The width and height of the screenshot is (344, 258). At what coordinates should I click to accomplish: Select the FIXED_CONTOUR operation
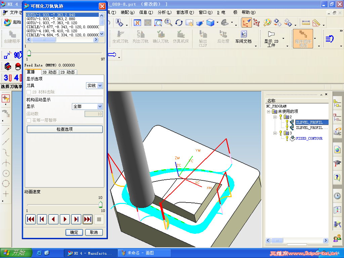(309, 138)
